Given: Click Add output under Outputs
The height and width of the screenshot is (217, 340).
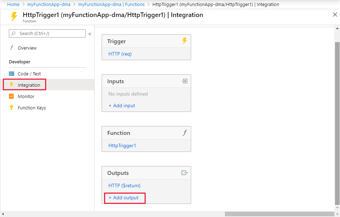Looking at the screenshot, I should 124,198.
